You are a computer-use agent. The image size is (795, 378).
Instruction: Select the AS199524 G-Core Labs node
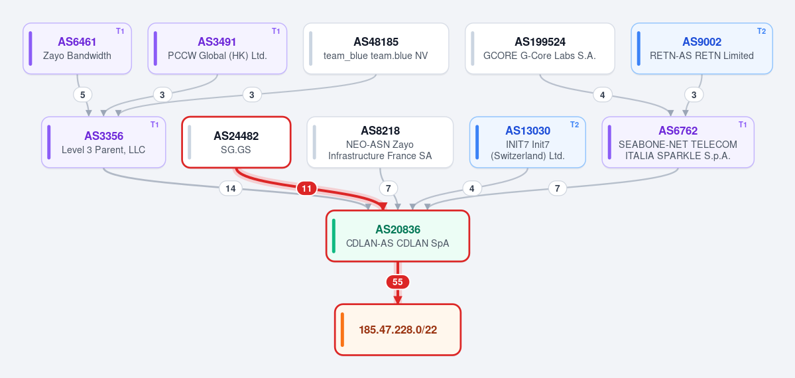[540, 48]
